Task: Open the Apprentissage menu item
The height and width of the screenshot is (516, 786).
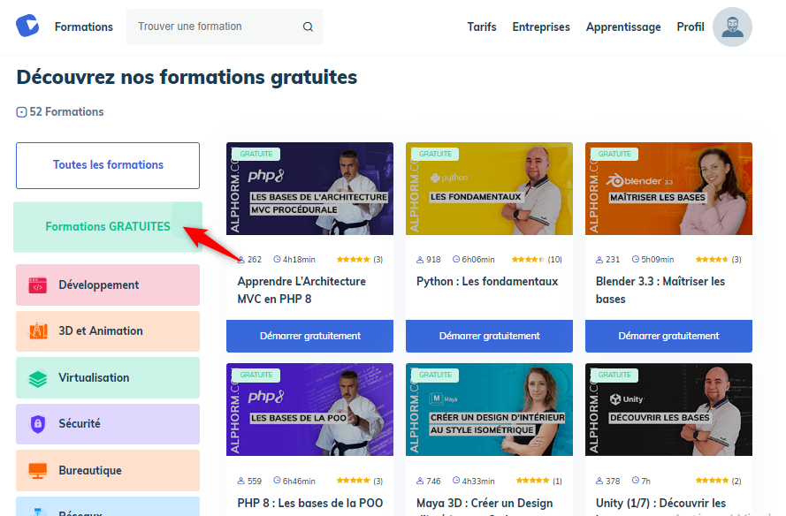Action: (x=623, y=27)
